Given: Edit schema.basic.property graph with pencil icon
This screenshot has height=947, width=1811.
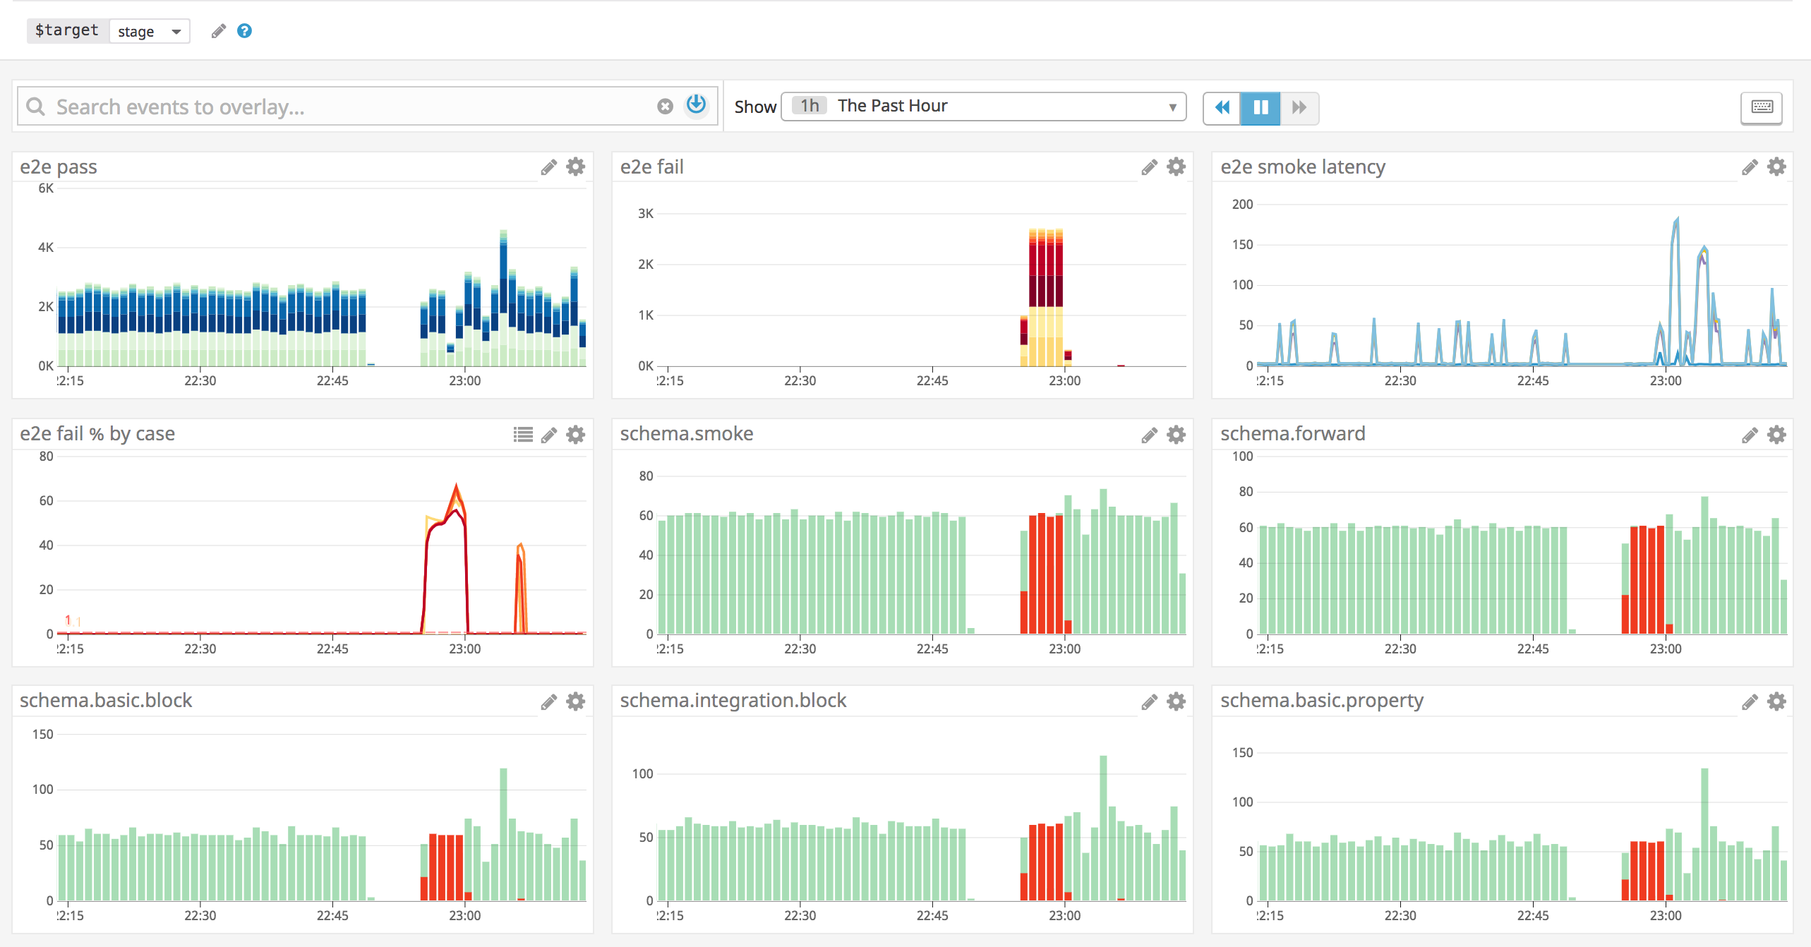Looking at the screenshot, I should 1749,701.
